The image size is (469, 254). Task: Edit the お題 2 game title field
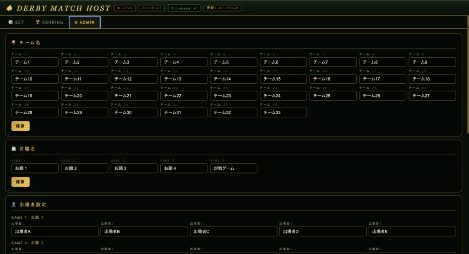(84, 168)
